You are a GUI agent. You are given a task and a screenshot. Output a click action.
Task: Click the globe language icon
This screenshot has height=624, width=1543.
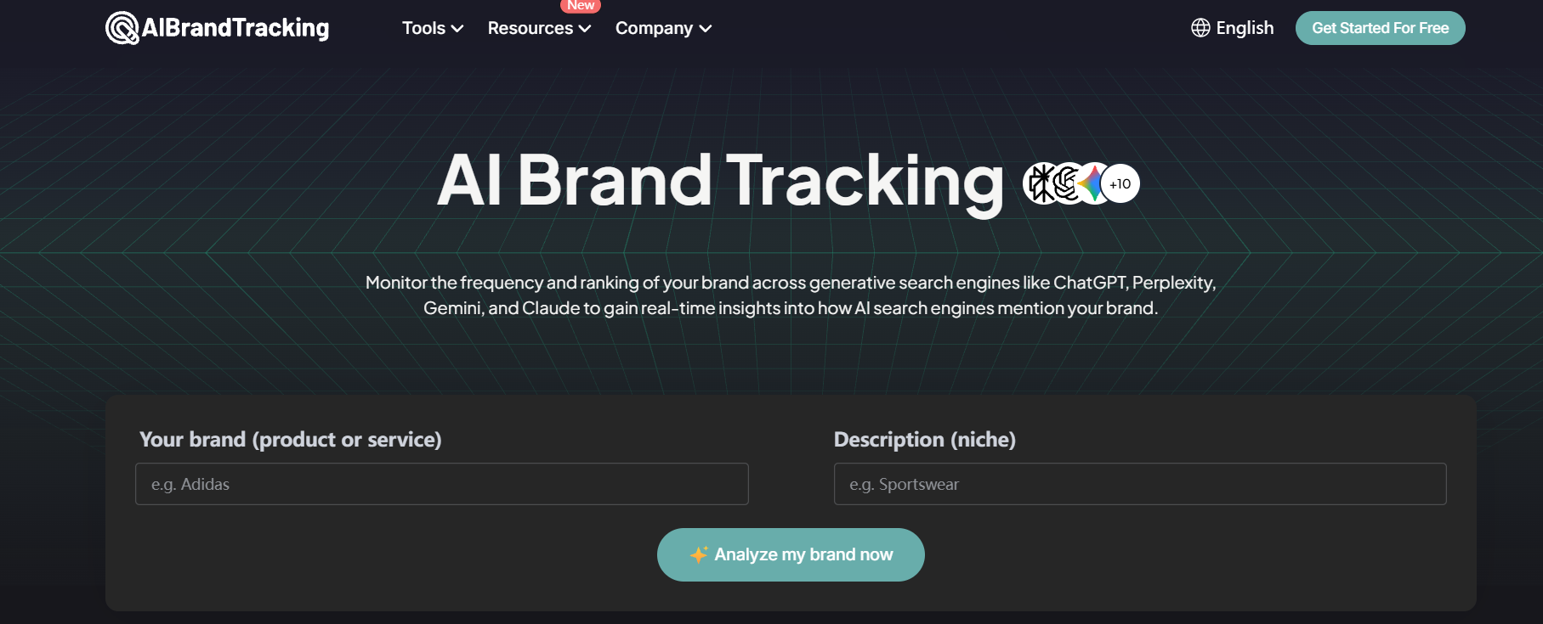coord(1200,28)
